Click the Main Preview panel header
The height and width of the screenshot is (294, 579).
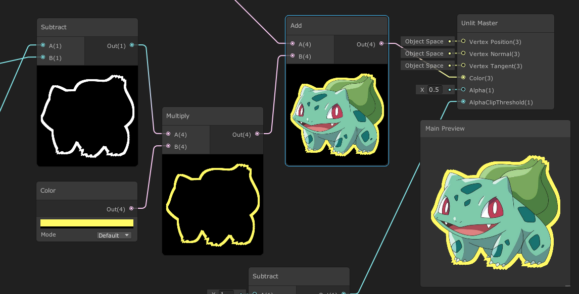click(x=495, y=129)
